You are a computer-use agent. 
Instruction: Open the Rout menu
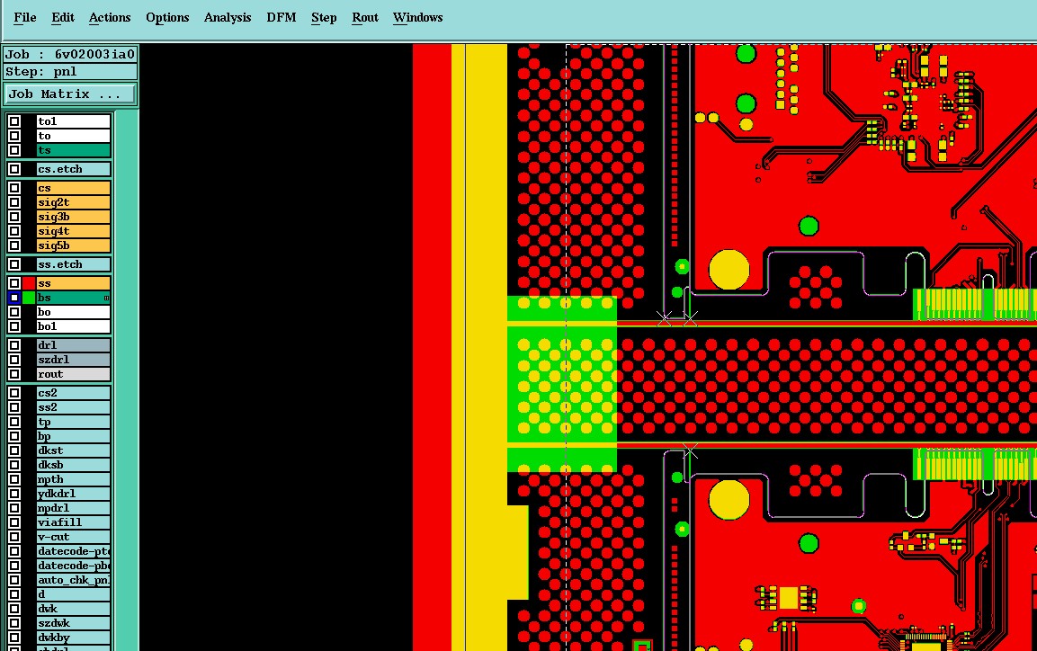(x=364, y=17)
